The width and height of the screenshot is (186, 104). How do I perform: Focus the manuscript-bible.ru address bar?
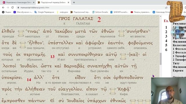pyautogui.click(x=90, y=8)
